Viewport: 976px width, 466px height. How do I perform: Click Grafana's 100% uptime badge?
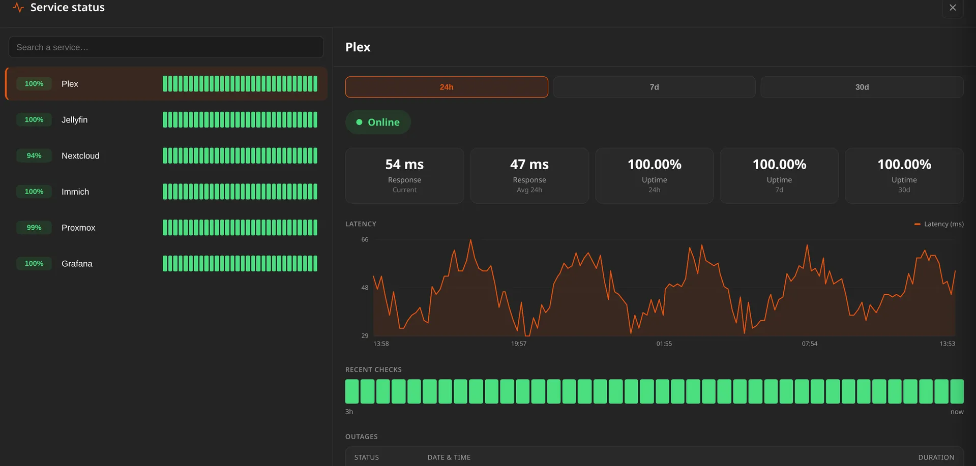(34, 264)
